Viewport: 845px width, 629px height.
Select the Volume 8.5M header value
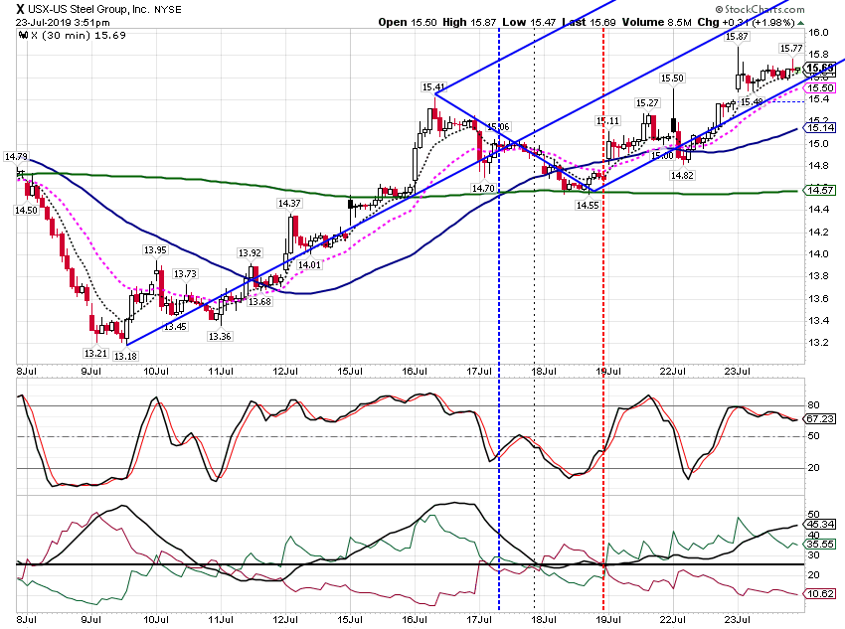656,22
